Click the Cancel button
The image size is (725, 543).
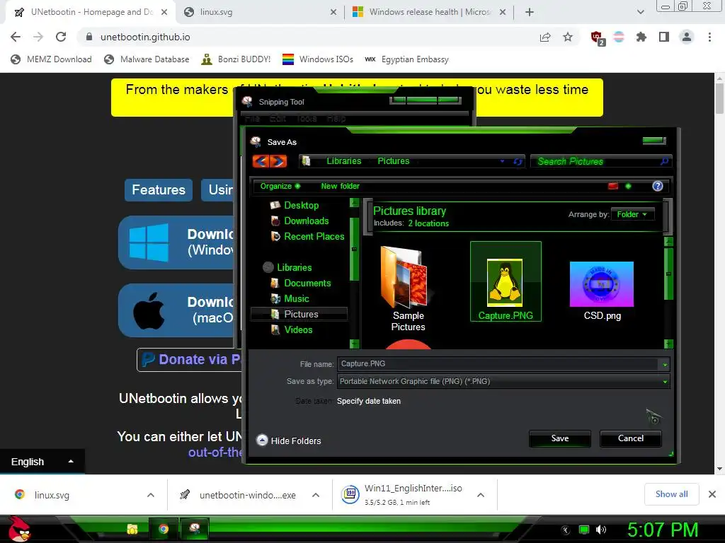[x=630, y=438]
